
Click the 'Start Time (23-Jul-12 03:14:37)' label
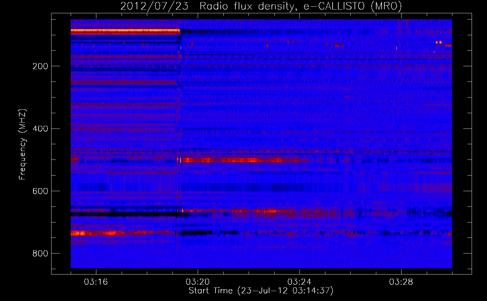tap(261, 291)
